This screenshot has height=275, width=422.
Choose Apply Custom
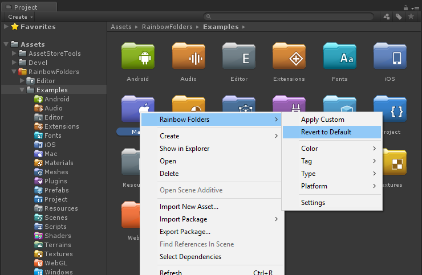pos(332,120)
